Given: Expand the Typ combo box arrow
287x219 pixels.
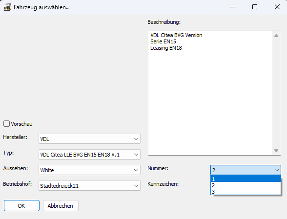Looking at the screenshot, I should (136, 155).
